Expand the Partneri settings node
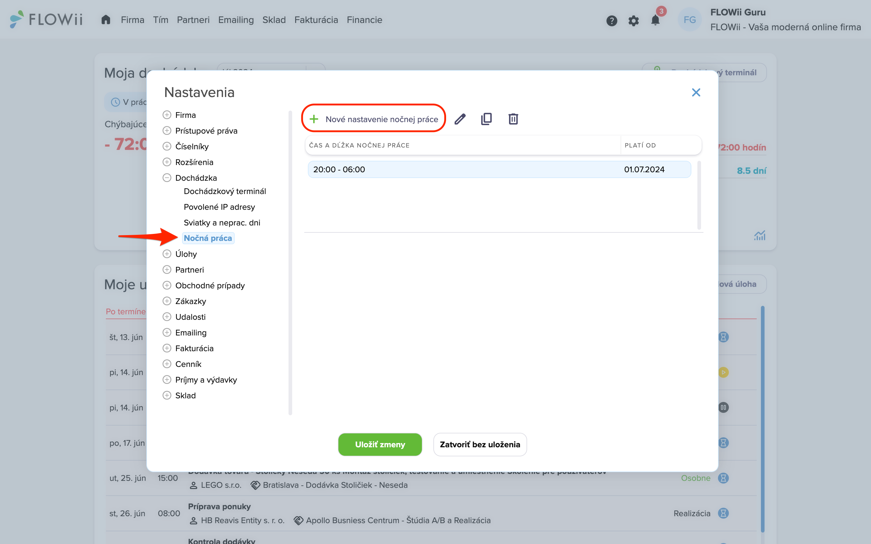 point(167,270)
